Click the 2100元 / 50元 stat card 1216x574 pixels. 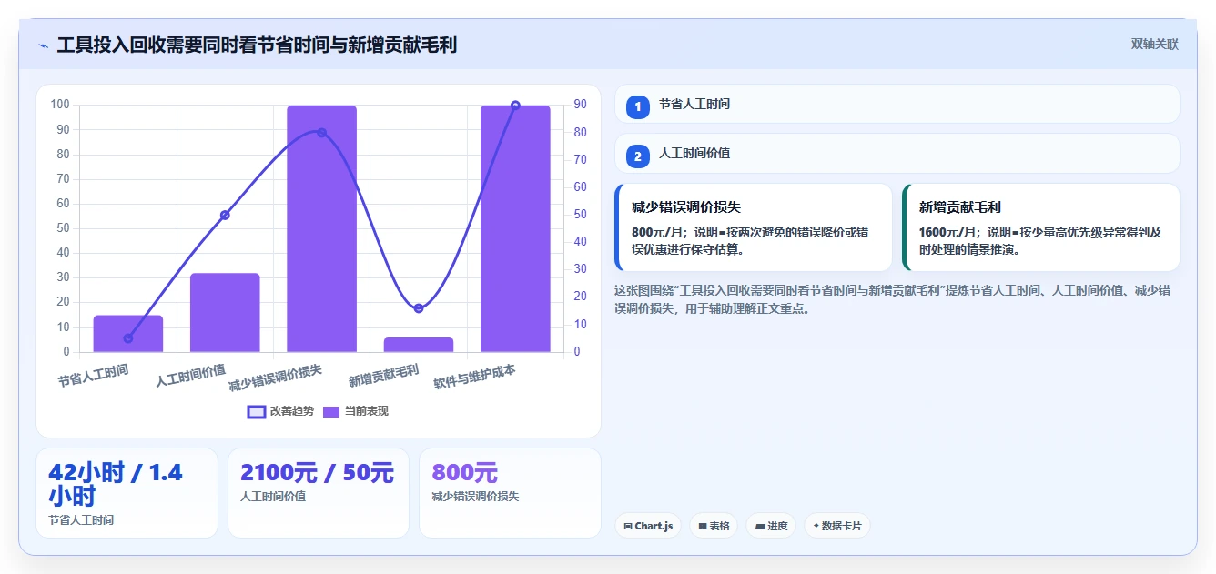(x=319, y=493)
